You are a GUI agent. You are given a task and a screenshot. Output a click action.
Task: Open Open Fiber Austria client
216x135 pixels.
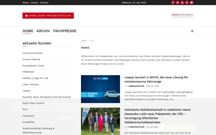coord(33,103)
